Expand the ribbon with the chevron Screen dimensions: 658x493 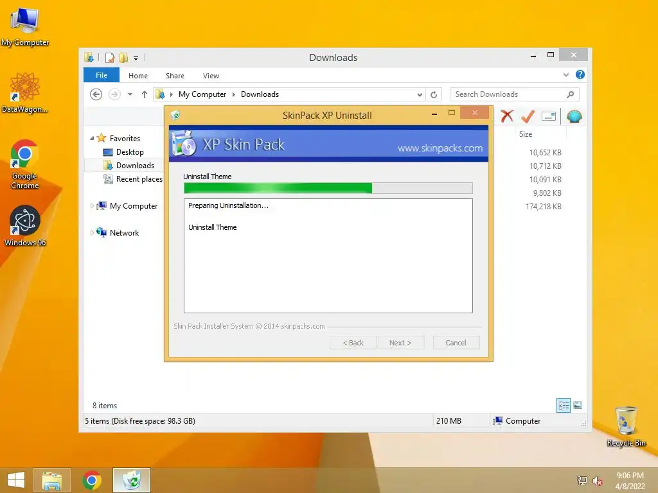click(565, 74)
